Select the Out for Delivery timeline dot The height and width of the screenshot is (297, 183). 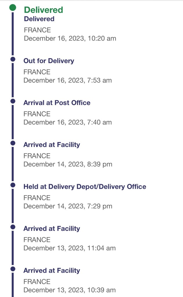[12, 59]
